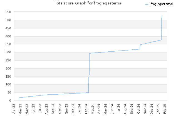The height and width of the screenshot is (134, 178).
Task: Click the Dec.24 x-axis label
Action: point(152,109)
